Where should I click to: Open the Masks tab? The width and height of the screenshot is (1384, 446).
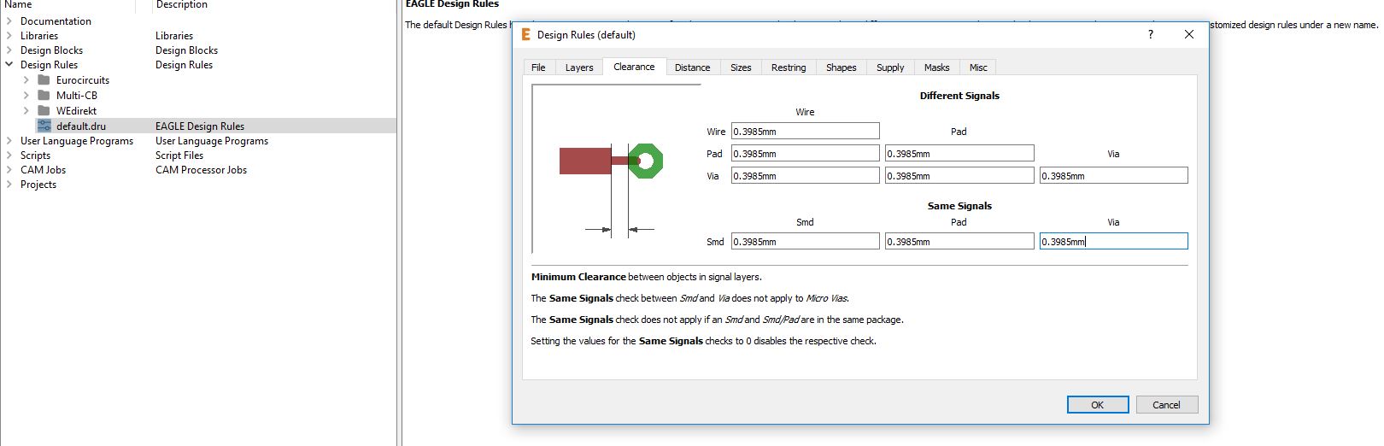click(x=936, y=67)
